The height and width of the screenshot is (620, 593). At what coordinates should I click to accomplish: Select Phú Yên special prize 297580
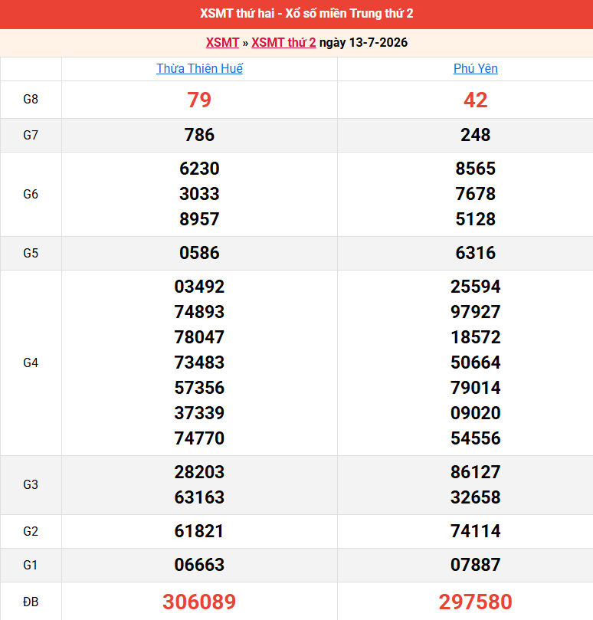(x=475, y=602)
